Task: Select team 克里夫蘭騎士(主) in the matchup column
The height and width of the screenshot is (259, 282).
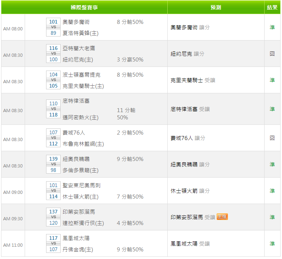Action: tap(83, 86)
